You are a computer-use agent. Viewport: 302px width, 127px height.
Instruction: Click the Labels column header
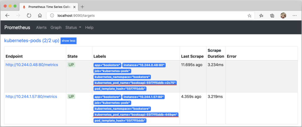click(x=100, y=56)
